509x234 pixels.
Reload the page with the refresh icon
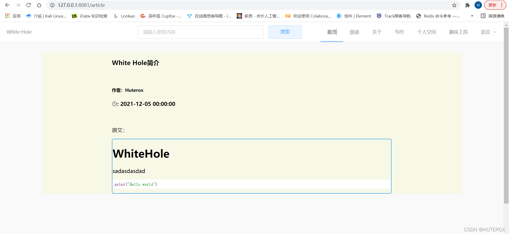pos(29,5)
